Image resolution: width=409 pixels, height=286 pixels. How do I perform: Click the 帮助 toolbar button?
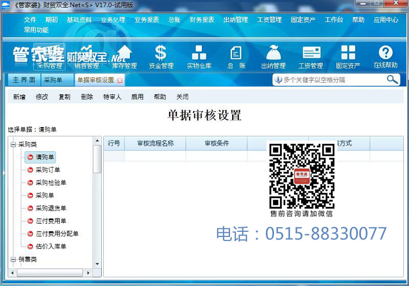coord(160,97)
